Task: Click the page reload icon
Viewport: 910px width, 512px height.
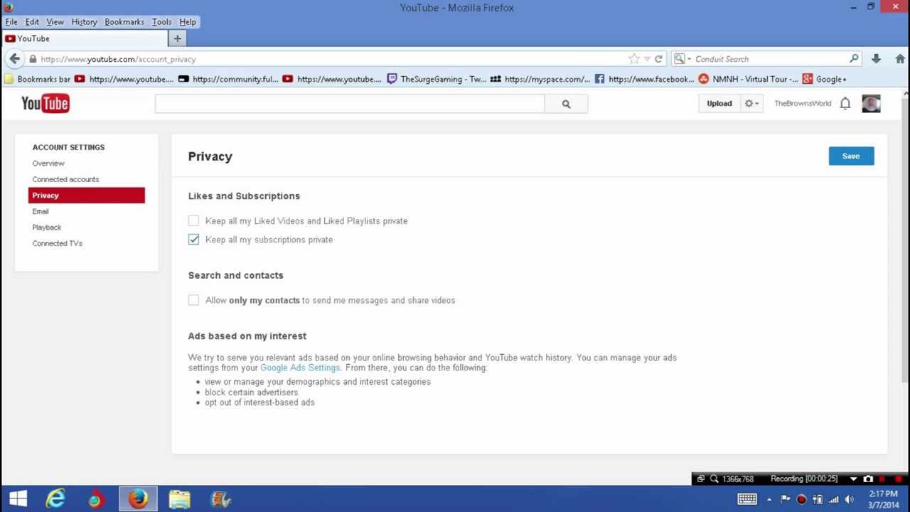Action: click(x=658, y=59)
